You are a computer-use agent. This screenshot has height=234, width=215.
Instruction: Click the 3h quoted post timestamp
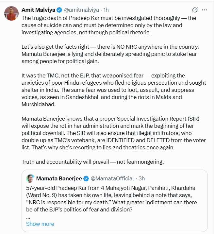click(141, 178)
